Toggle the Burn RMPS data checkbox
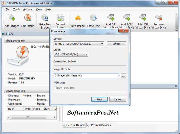 coord(55,88)
